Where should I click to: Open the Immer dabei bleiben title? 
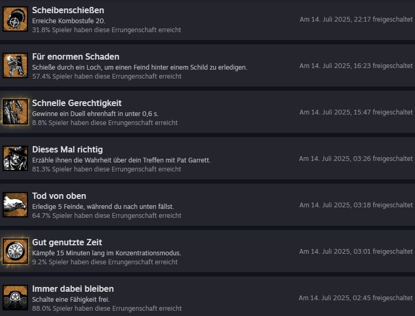(x=73, y=289)
